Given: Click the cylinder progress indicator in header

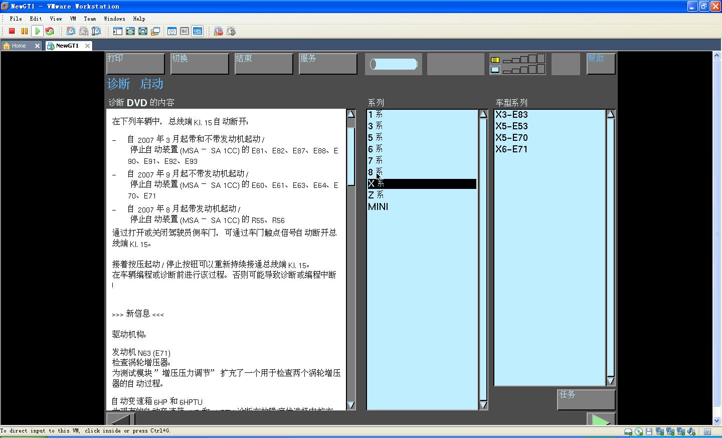Looking at the screenshot, I should [x=394, y=64].
